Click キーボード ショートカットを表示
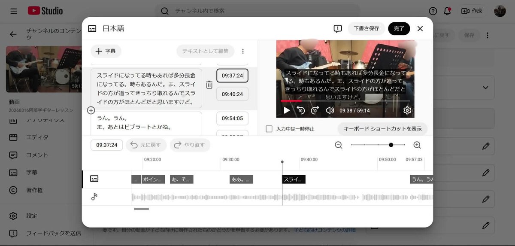515x246 pixels. click(x=382, y=128)
